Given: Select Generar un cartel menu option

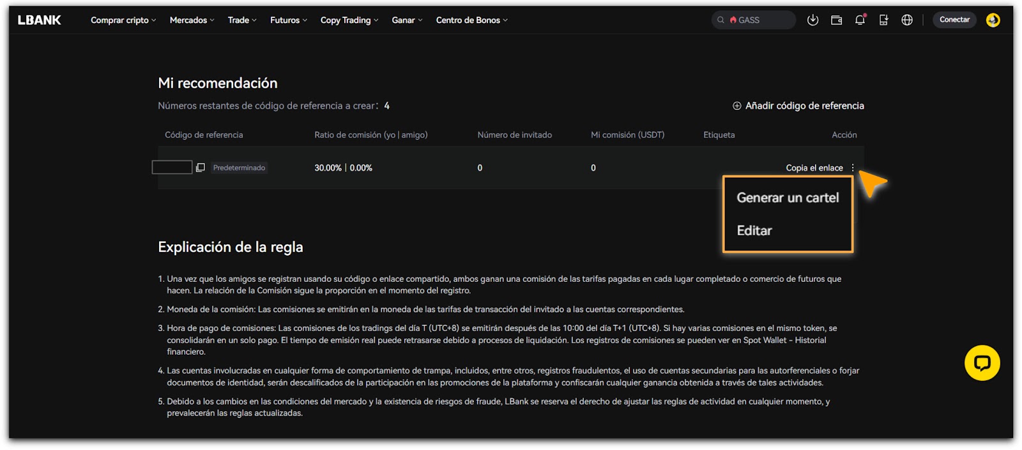Looking at the screenshot, I should pyautogui.click(x=788, y=198).
